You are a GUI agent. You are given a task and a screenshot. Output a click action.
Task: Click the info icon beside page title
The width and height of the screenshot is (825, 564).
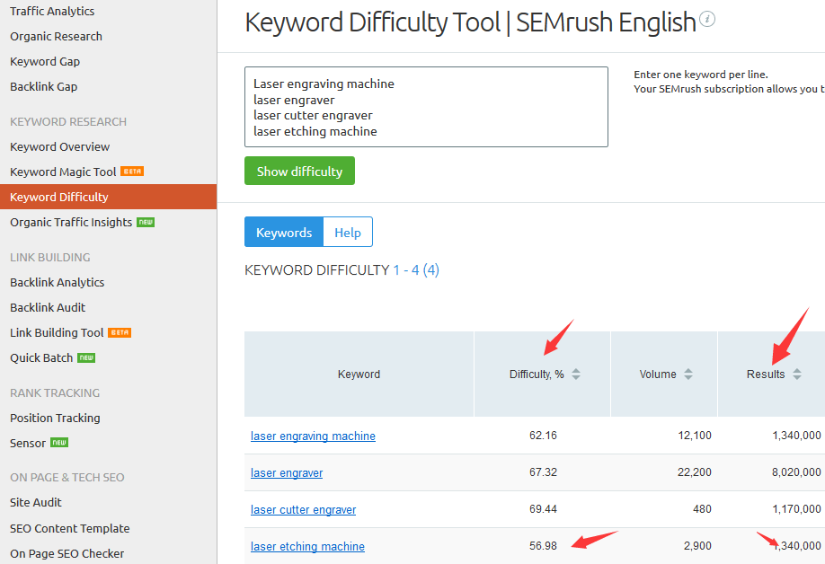[x=707, y=20]
